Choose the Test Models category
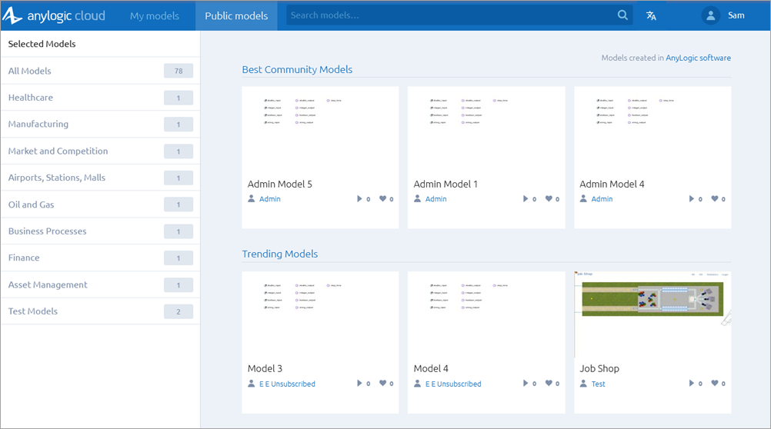 click(x=33, y=311)
